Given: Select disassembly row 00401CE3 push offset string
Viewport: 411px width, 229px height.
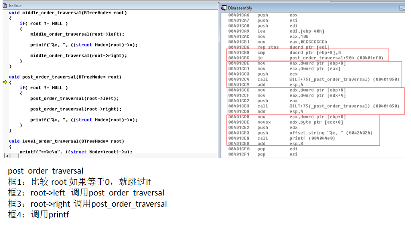Looking at the screenshot, I should [x=300, y=133].
